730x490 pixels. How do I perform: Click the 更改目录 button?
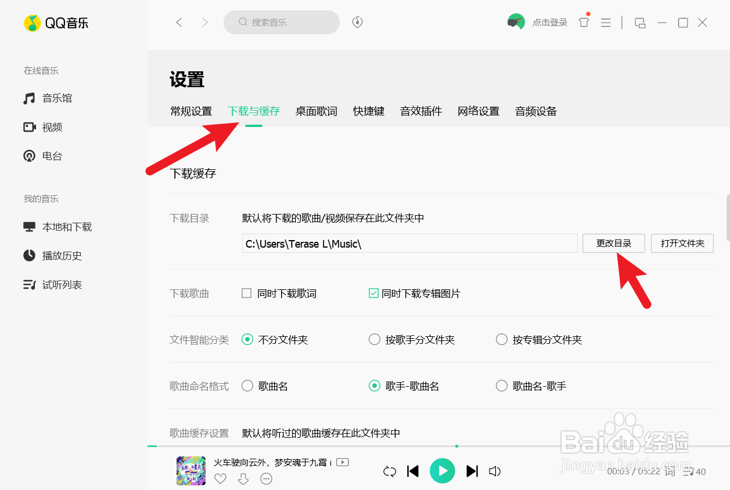[x=613, y=243]
